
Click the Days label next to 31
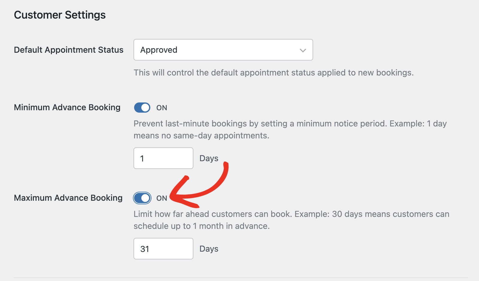(x=209, y=248)
